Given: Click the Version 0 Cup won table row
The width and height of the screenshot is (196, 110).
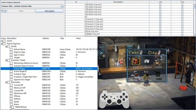Looking at the screenshot, I should tap(129, 29).
